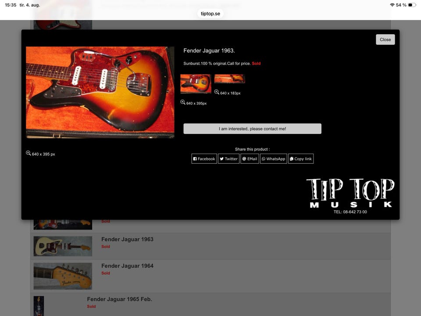Open the main Fender Jaguar 1963 photo
This screenshot has height=316, width=421.
tap(100, 92)
